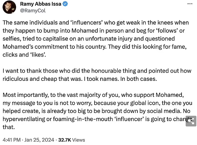Click the phrase 'clicks and likes' line
This screenshot has height=145, width=197.
[x=23, y=54]
